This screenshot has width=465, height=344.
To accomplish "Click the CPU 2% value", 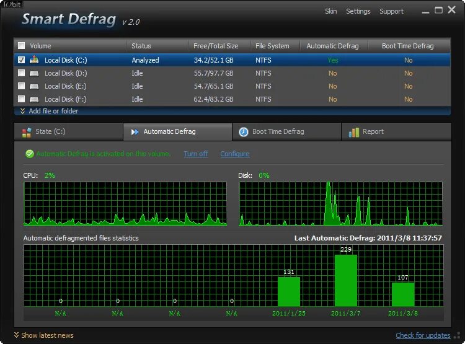I will point(50,175).
